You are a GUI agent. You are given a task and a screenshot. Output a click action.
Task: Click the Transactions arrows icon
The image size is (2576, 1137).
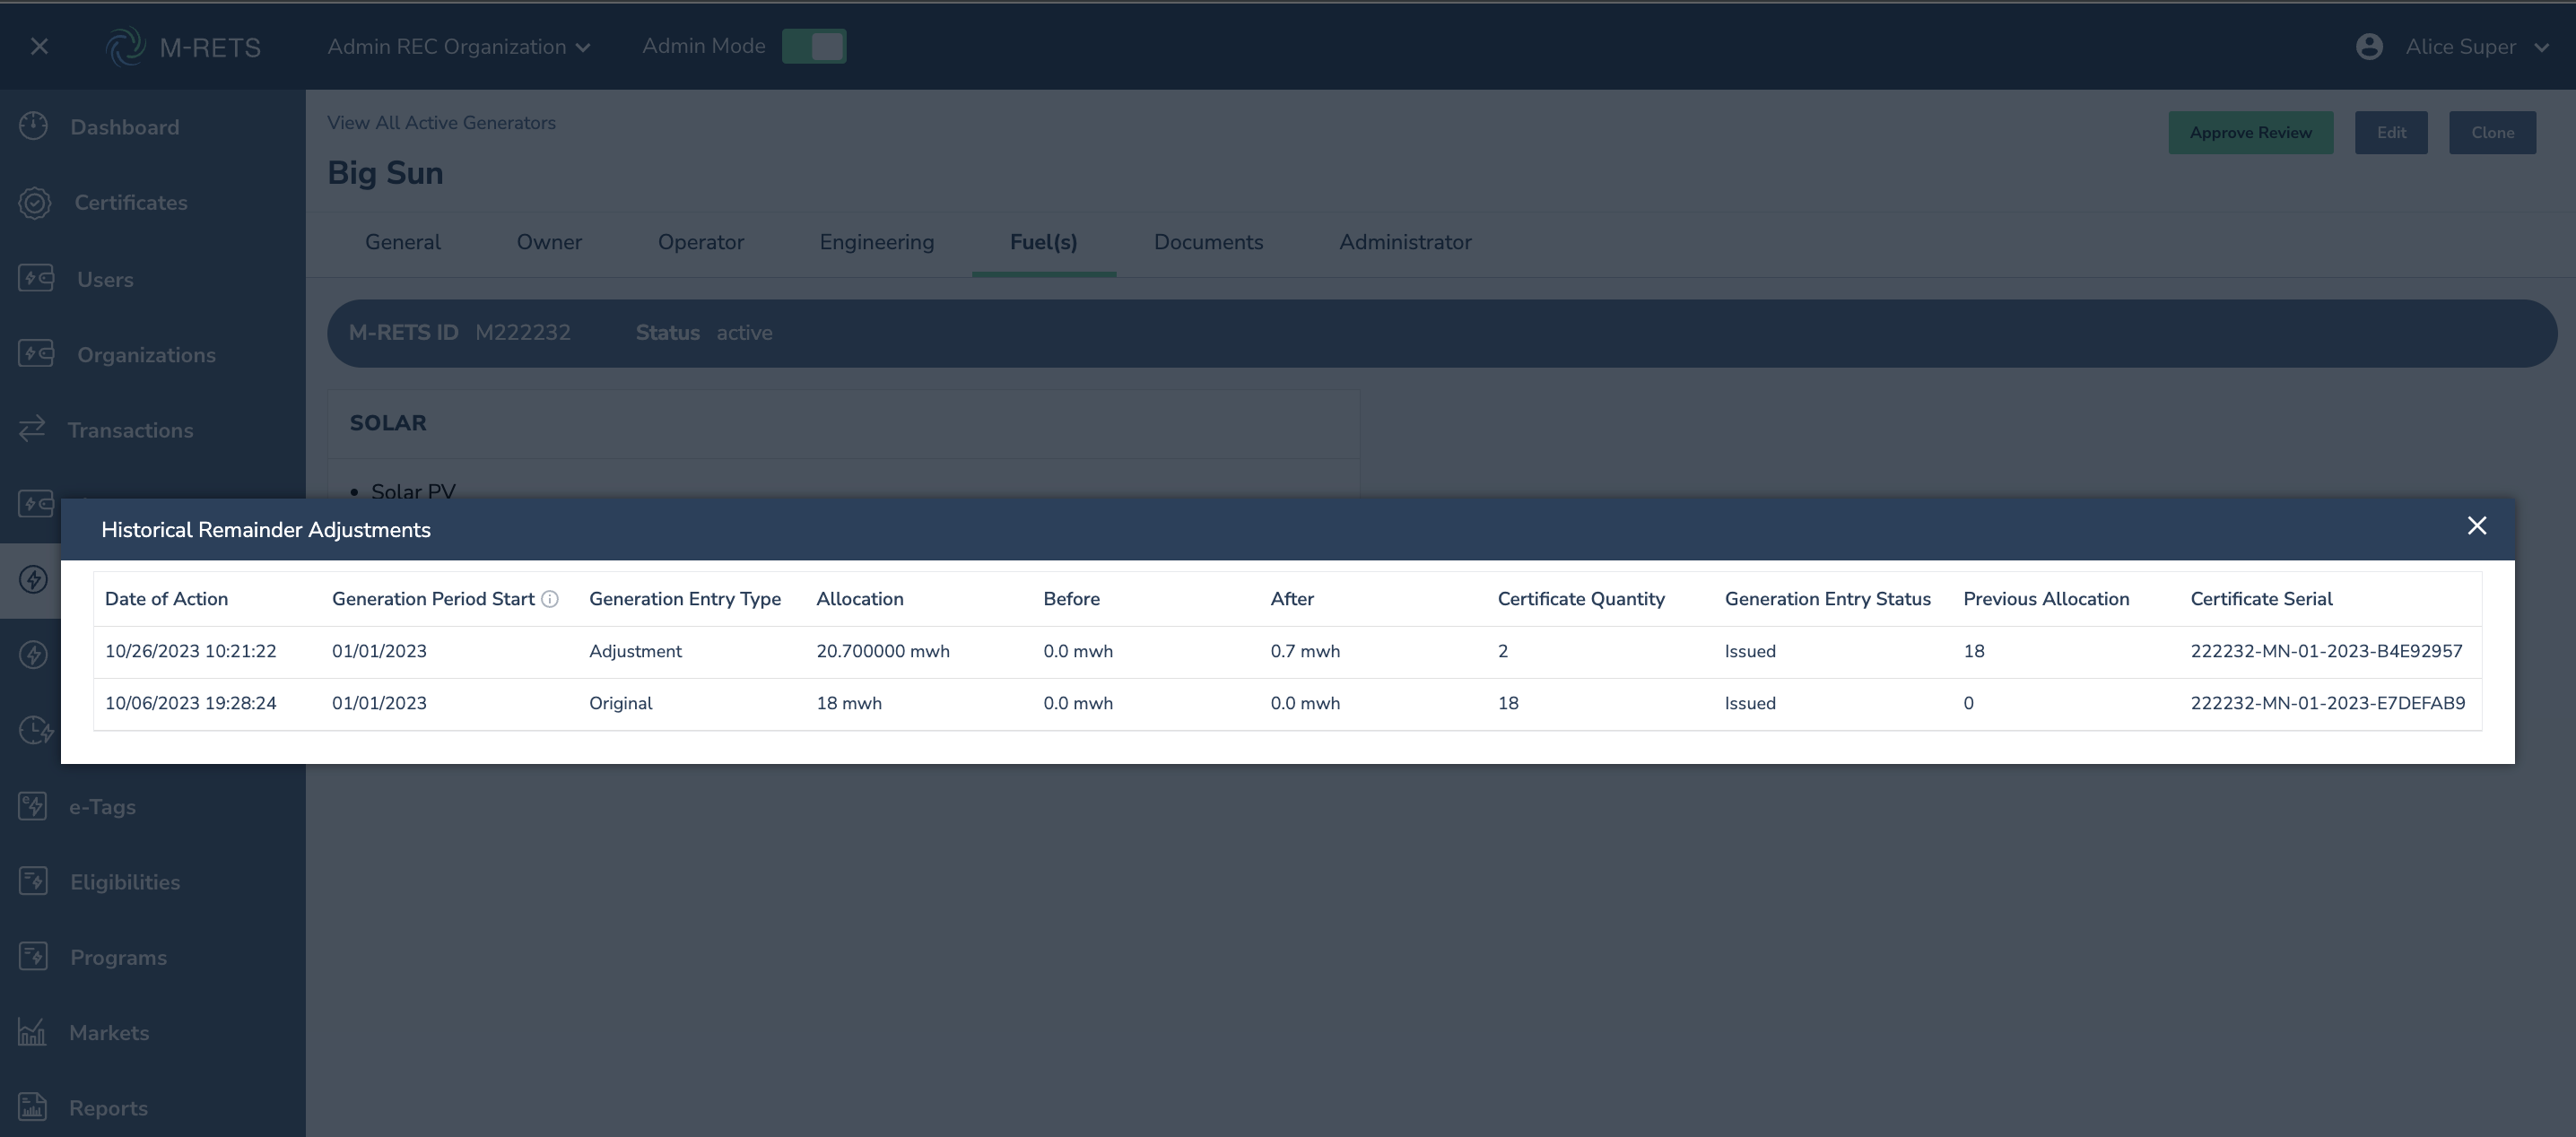[32, 429]
